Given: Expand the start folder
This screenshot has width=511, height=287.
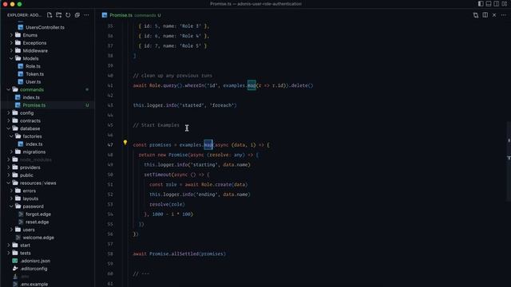Looking at the screenshot, I should [9, 245].
